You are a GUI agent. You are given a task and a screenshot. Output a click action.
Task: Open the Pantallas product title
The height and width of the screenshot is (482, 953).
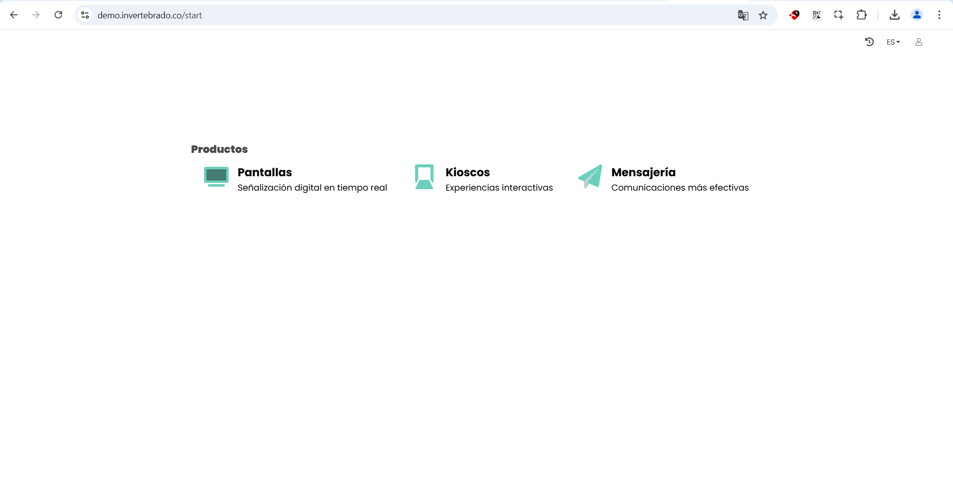tap(265, 172)
